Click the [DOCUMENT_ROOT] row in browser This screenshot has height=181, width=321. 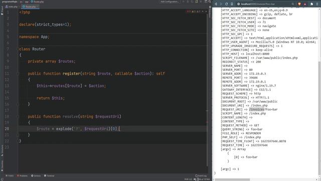(x=249, y=102)
